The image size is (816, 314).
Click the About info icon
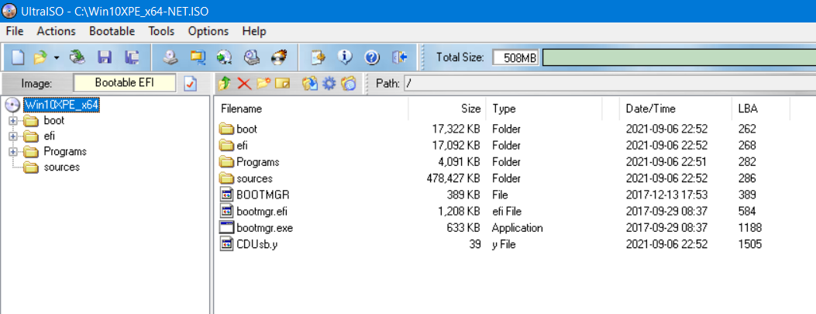345,57
